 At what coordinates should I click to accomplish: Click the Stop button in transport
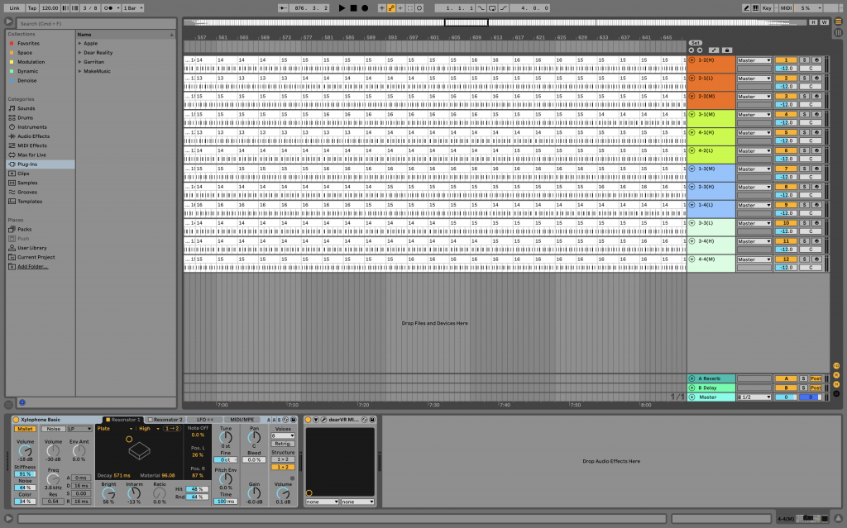353,7
